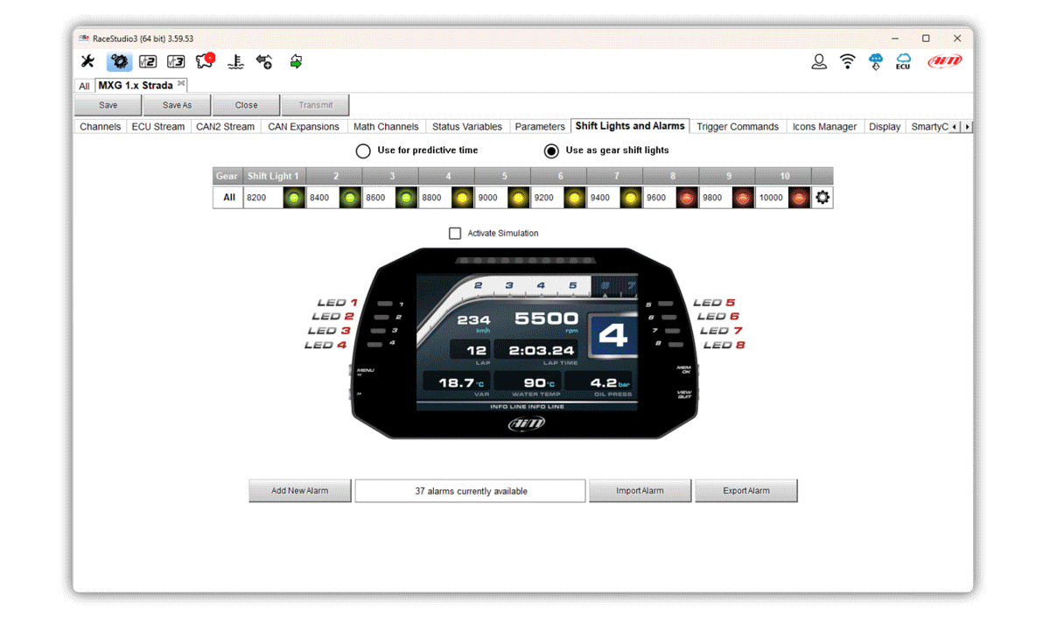The height and width of the screenshot is (630, 1050).
Task: Switch to the Status Variables tab
Action: click(x=467, y=127)
